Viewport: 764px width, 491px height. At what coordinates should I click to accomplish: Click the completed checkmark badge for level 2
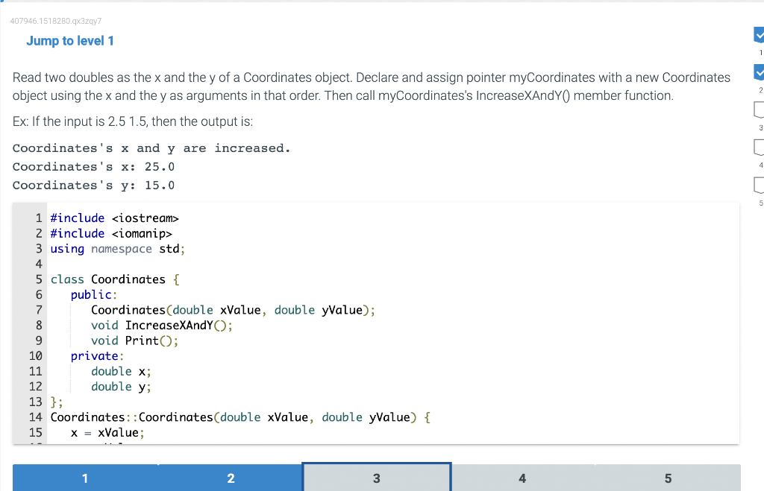click(759, 72)
